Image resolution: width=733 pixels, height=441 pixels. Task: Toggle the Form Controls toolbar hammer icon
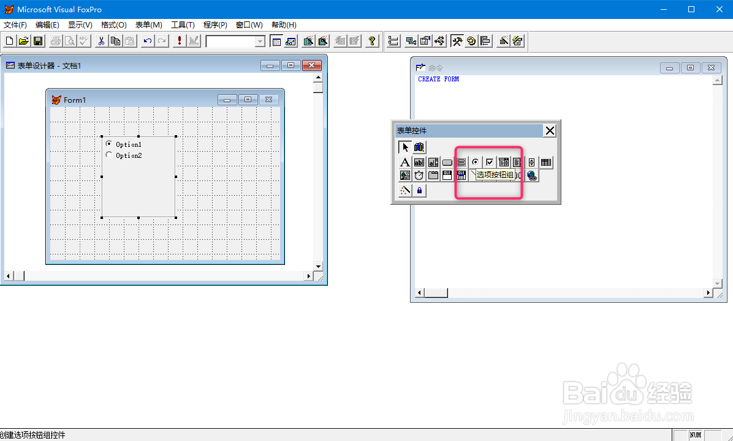(x=457, y=41)
